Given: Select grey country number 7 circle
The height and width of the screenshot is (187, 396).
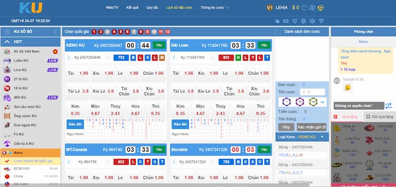Looking at the screenshot, I should click(134, 32).
